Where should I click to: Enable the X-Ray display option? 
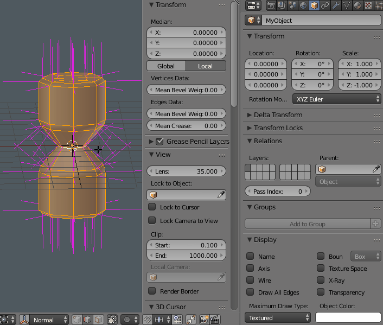(321, 280)
